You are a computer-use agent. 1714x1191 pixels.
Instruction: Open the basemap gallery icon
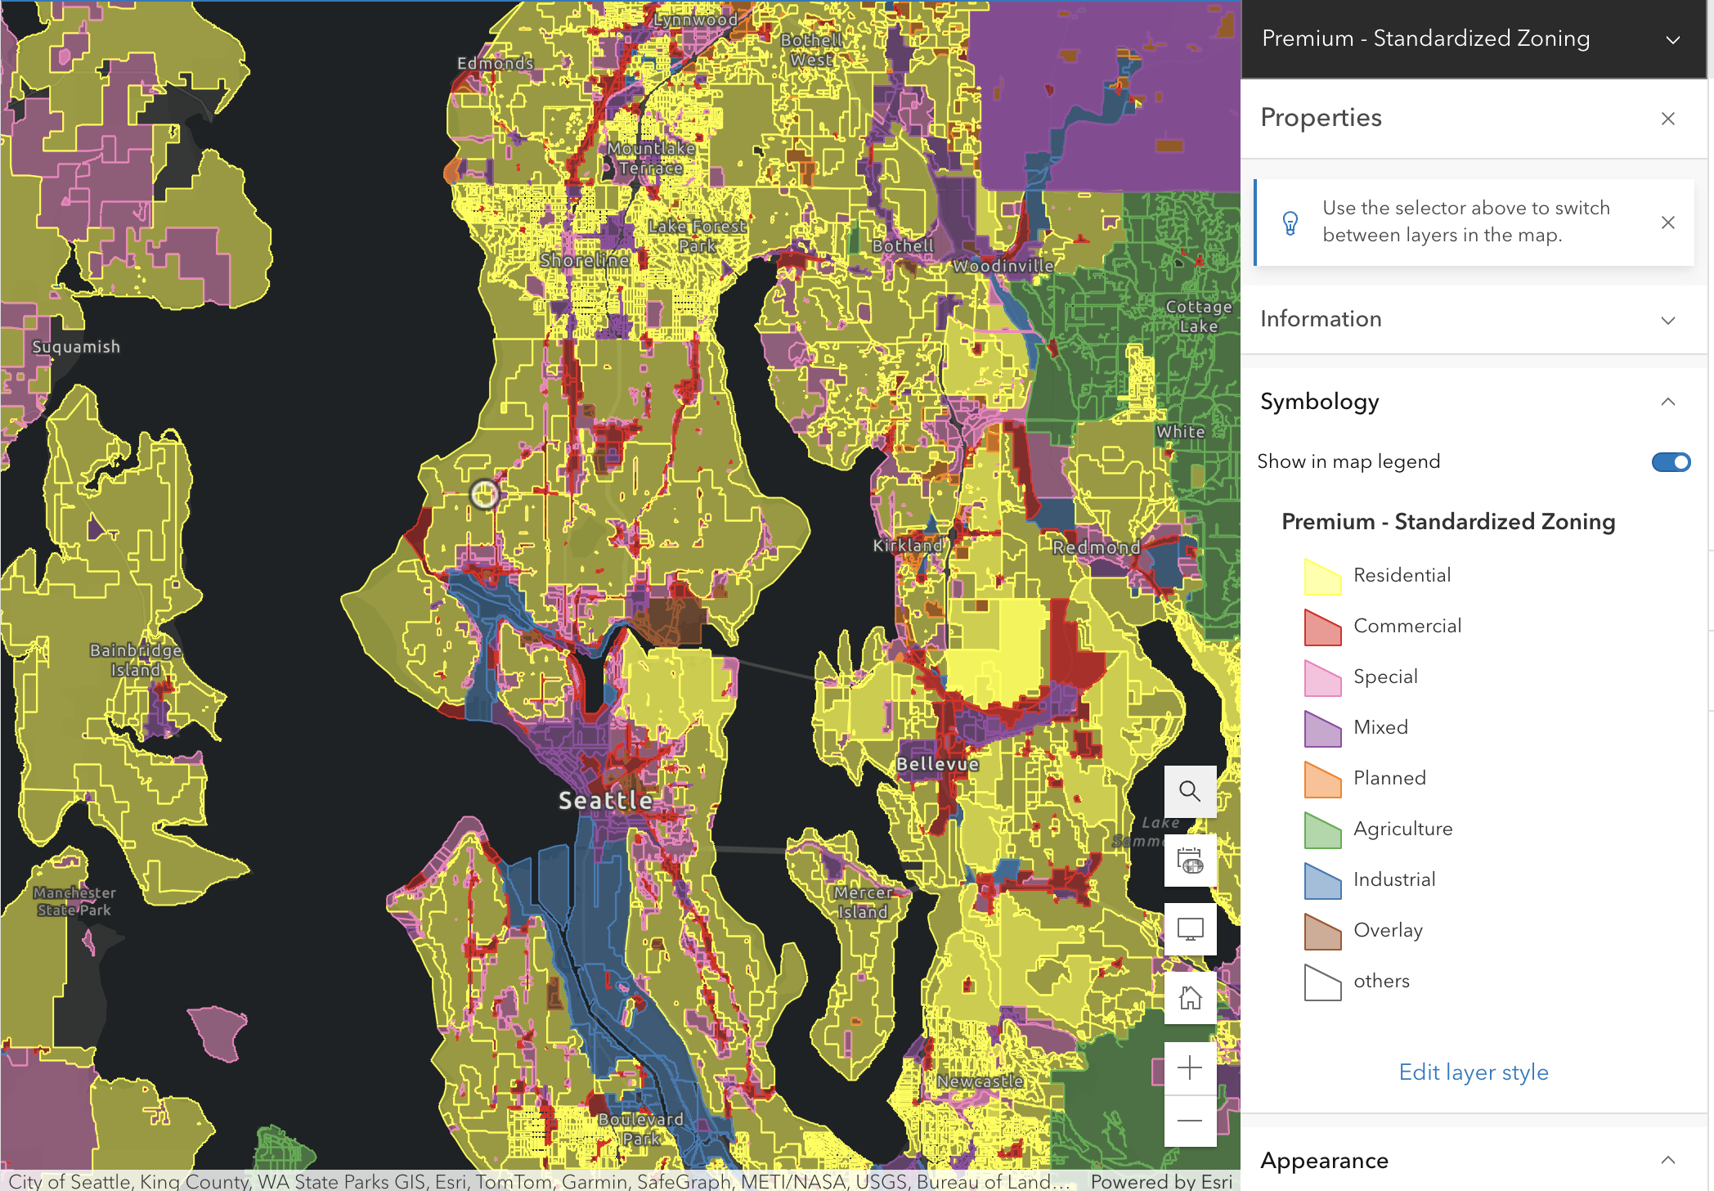[1190, 861]
